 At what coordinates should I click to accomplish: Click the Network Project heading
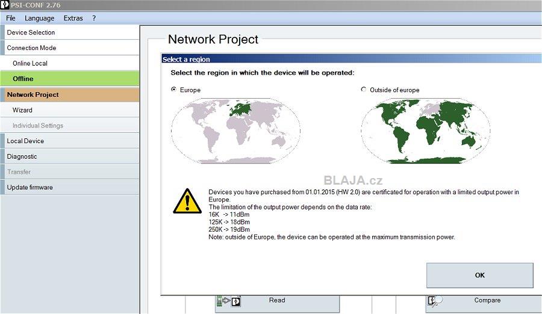pos(213,39)
